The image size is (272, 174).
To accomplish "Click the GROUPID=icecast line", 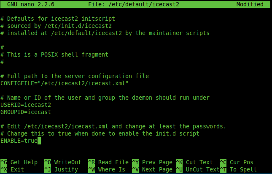I will (x=25, y=112).
